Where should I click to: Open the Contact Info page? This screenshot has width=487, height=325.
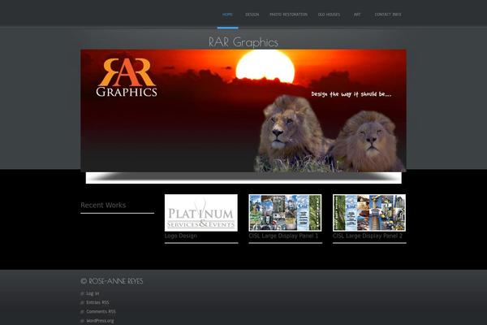(388, 15)
